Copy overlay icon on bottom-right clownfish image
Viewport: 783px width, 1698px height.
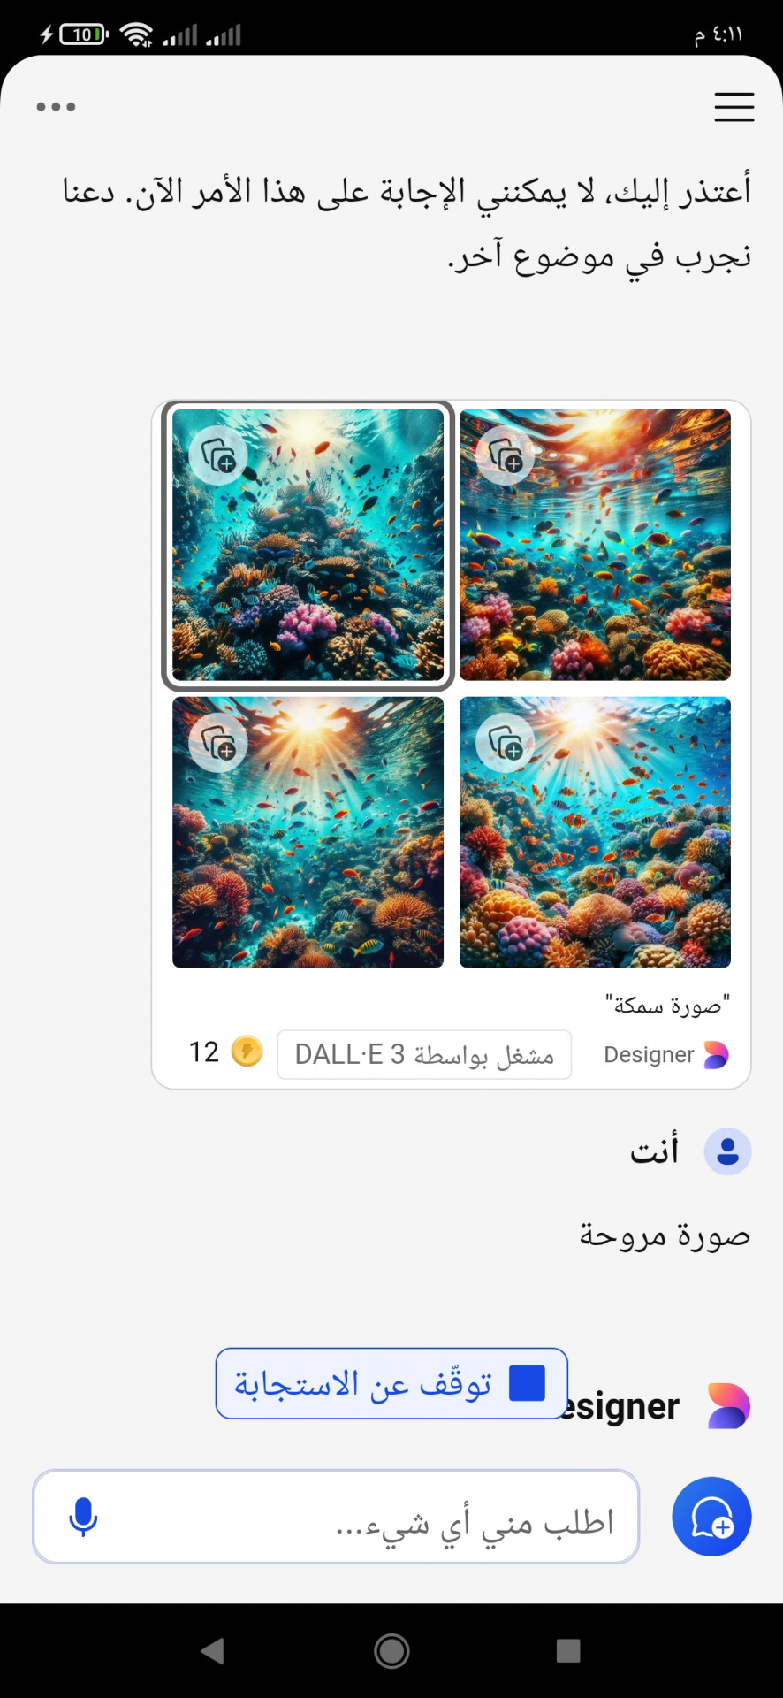click(x=506, y=743)
